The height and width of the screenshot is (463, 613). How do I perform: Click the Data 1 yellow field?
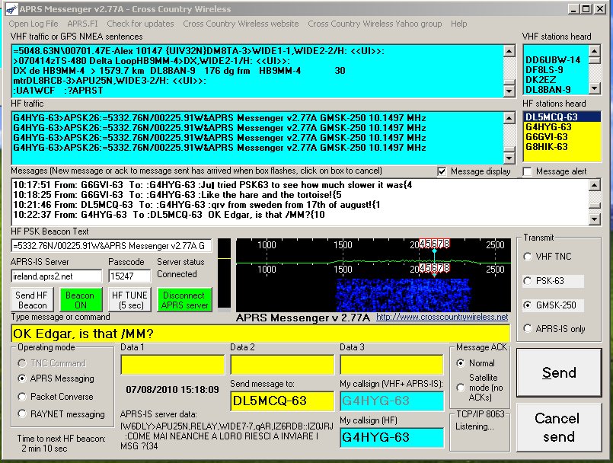tap(172, 365)
